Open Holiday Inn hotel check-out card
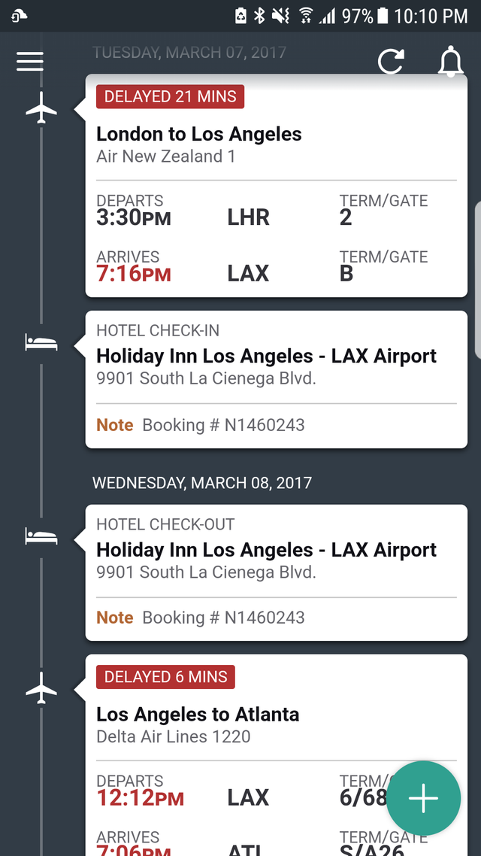The height and width of the screenshot is (856, 481). (277, 572)
